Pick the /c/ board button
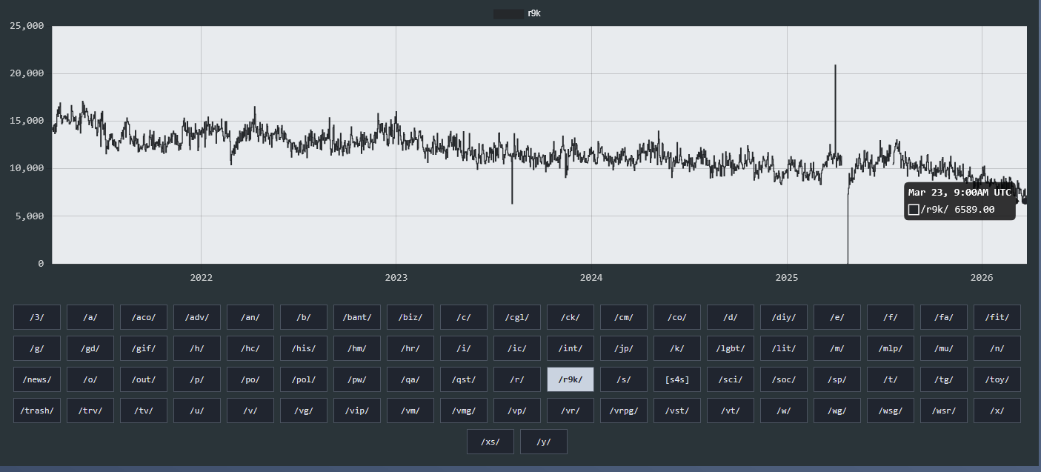1041x472 pixels. coord(464,317)
